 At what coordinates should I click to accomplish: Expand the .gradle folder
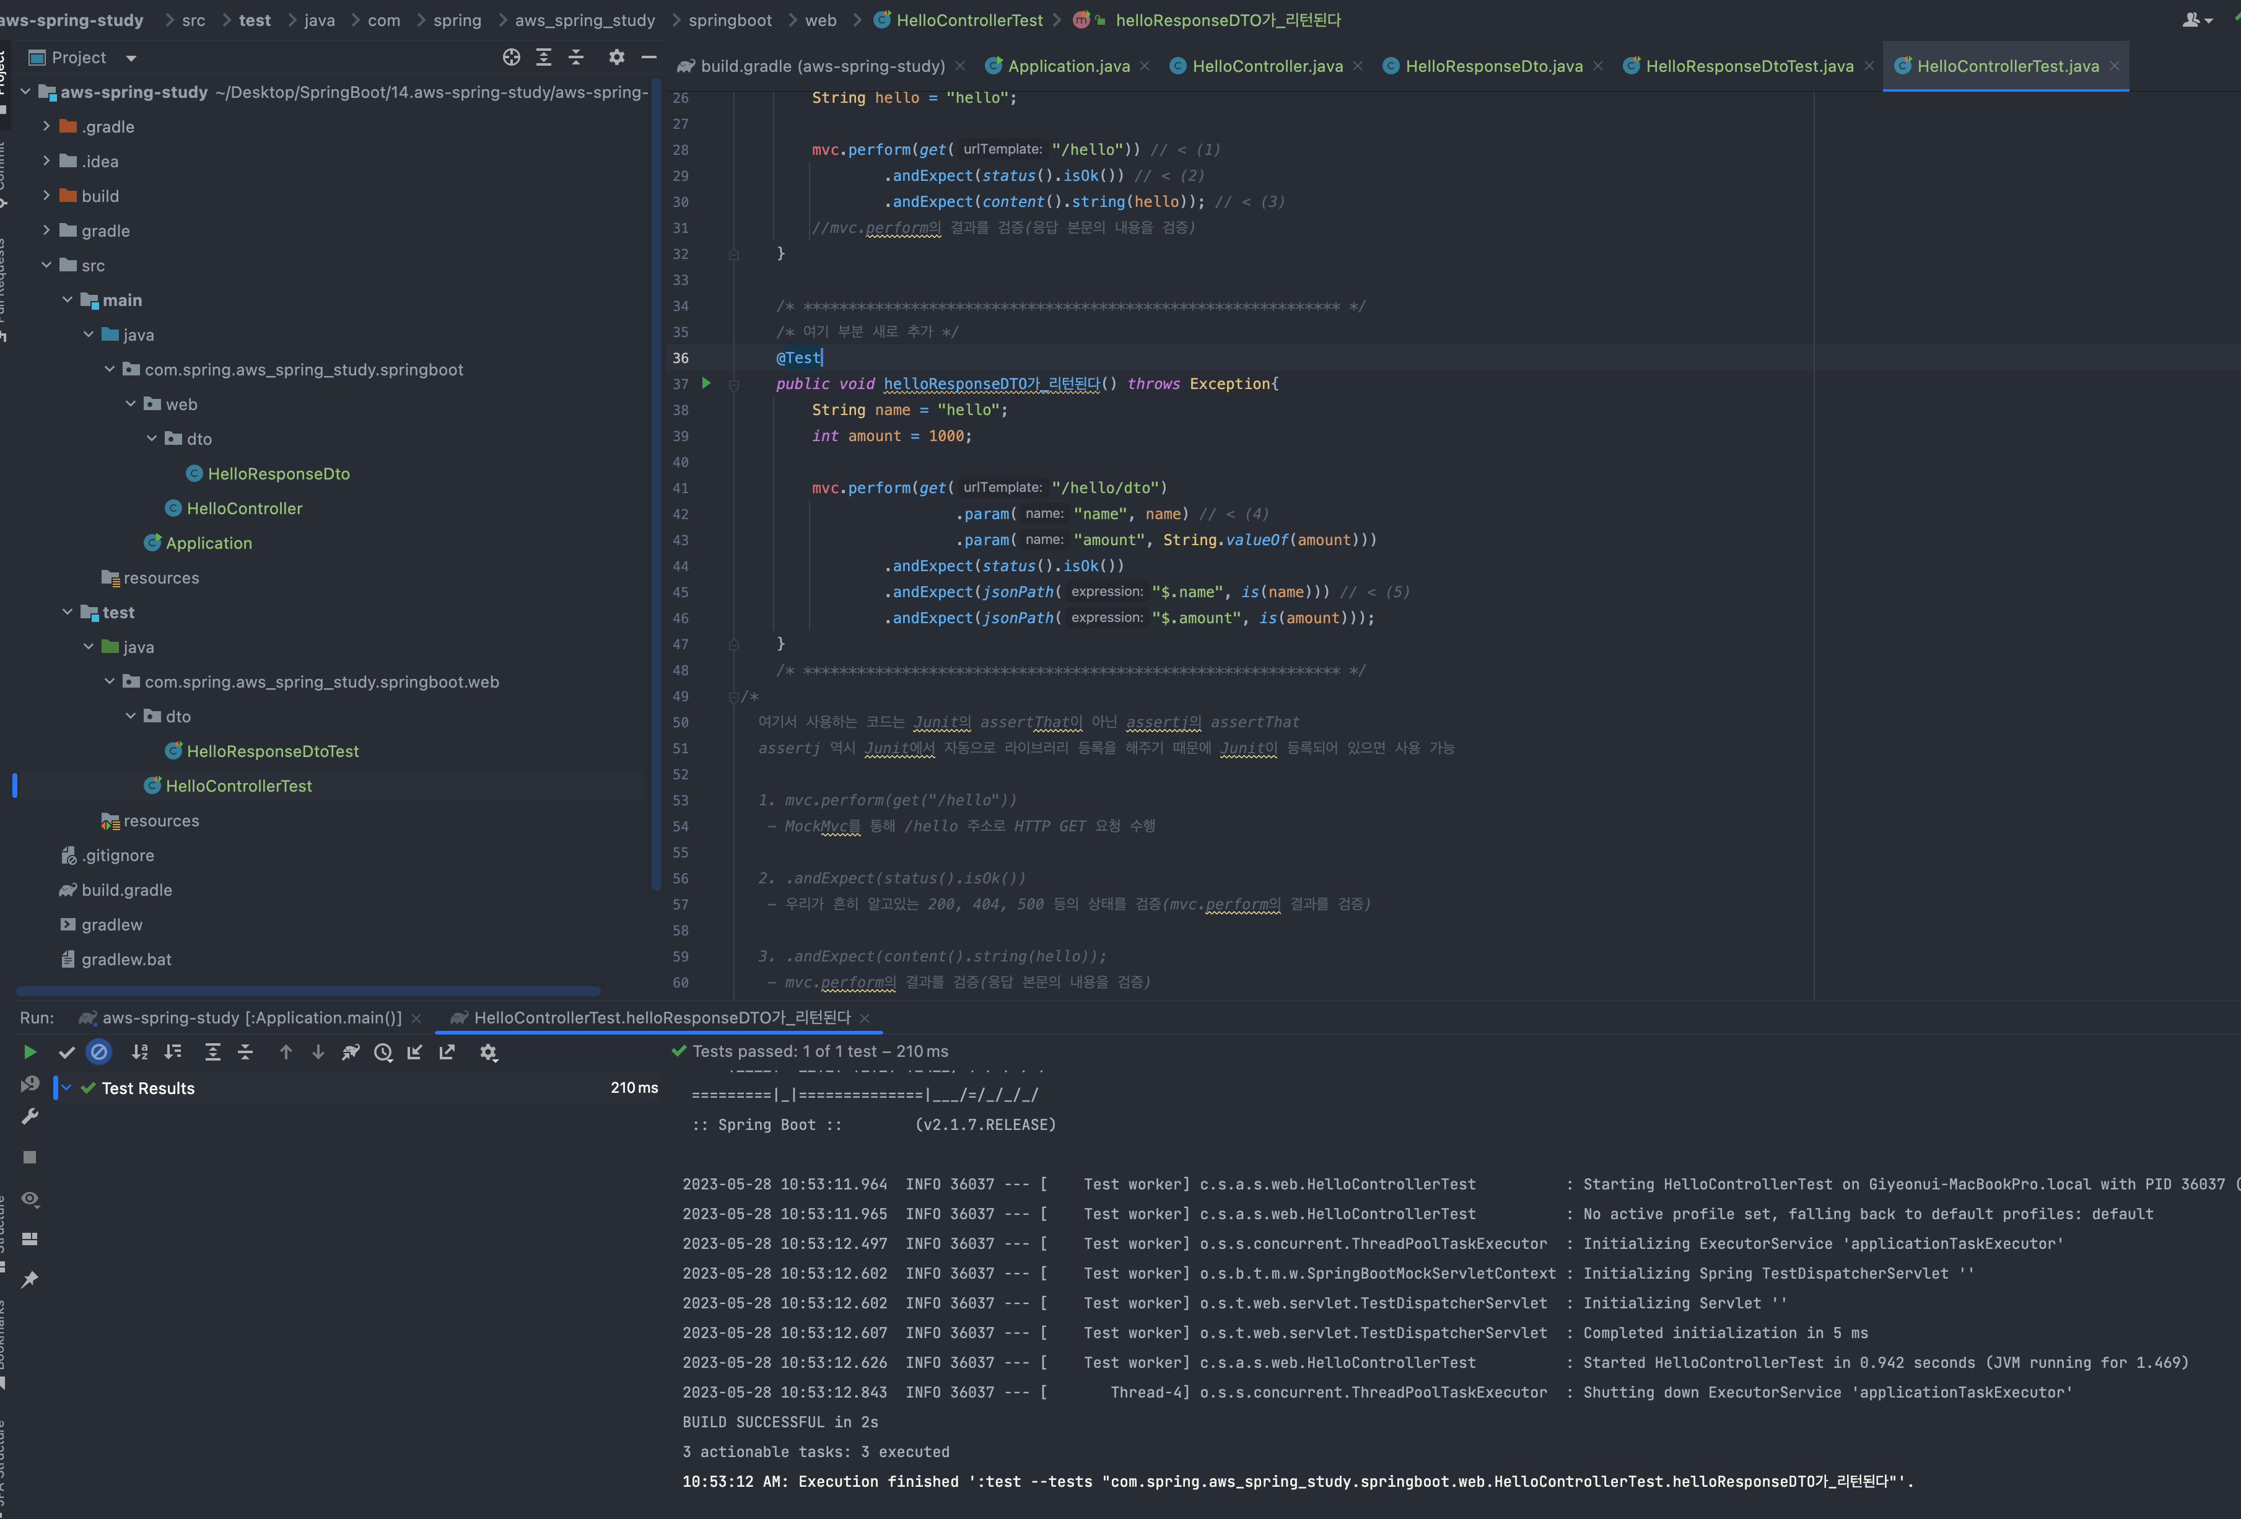(x=46, y=126)
